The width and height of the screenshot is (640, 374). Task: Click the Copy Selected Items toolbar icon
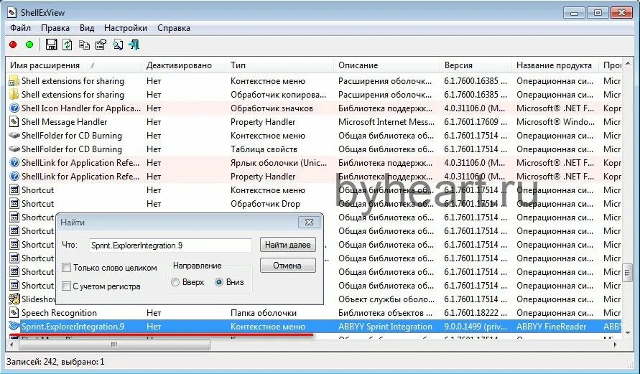[84, 45]
